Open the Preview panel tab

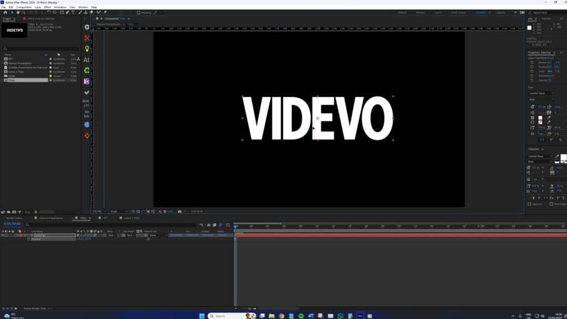tap(547, 18)
